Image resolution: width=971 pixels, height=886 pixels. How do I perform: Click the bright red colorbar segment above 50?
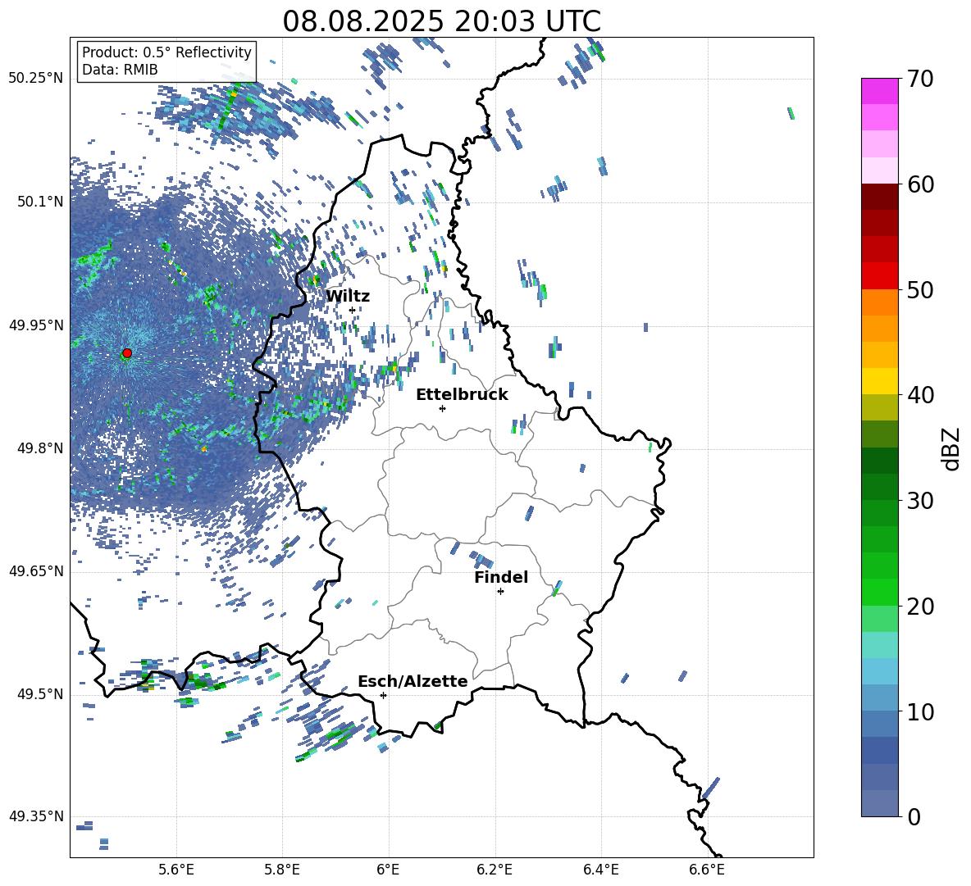[x=880, y=276]
